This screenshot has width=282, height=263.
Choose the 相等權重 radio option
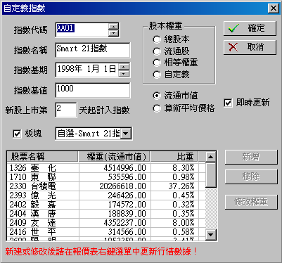[x=157, y=63]
